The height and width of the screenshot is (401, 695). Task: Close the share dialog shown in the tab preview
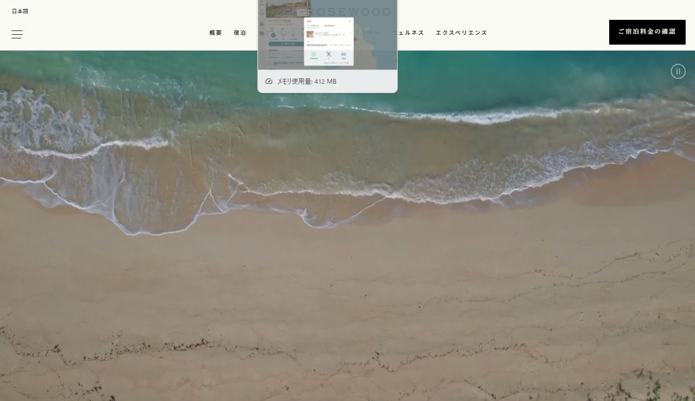click(349, 21)
